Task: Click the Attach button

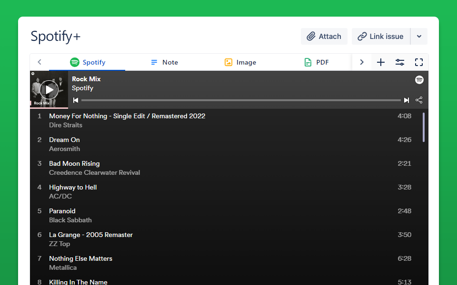Action: click(x=324, y=37)
